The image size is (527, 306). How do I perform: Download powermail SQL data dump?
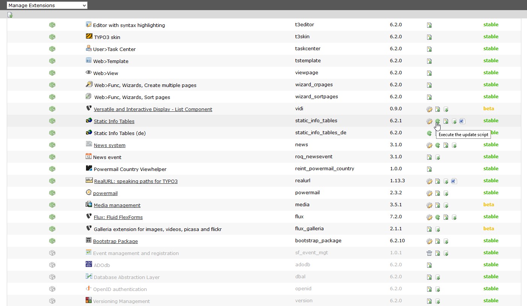pos(446,193)
